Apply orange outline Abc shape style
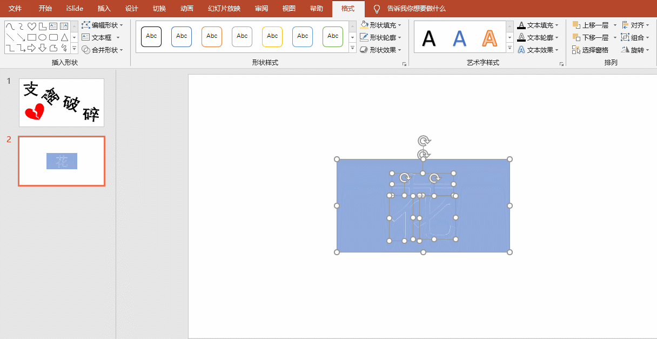Viewport: 657px width, 339px height. [x=212, y=36]
